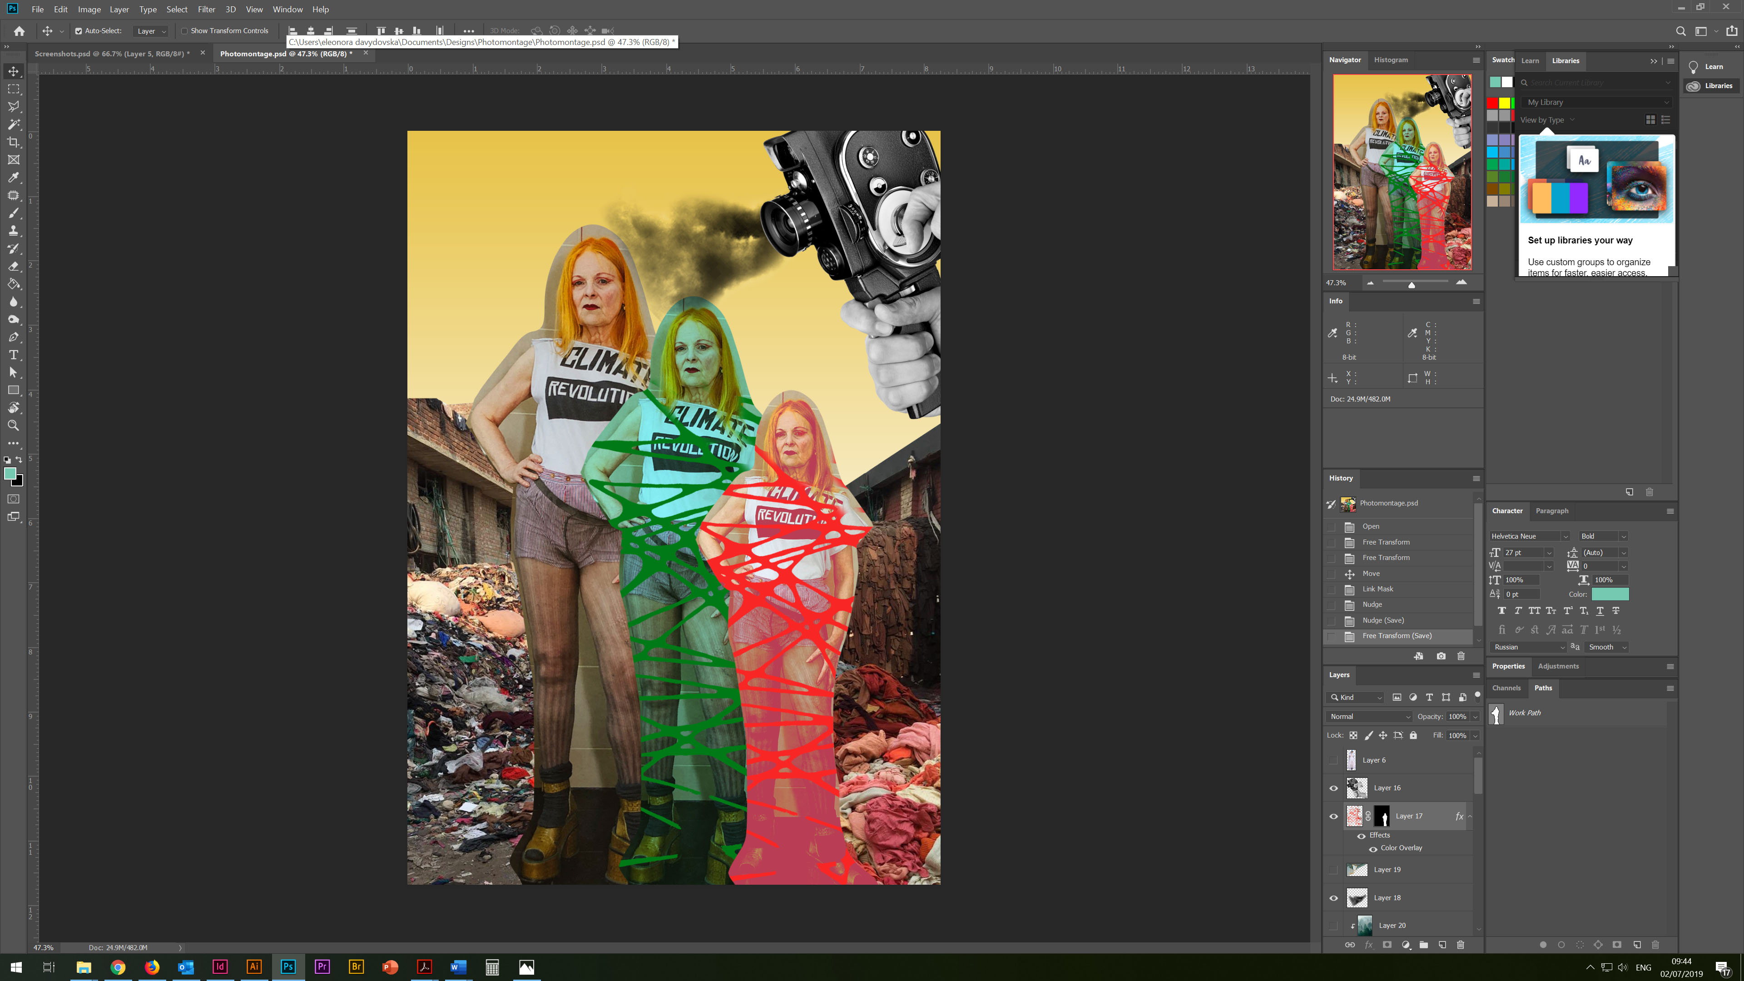The image size is (1744, 981).
Task: Select the Crop tool
Action: click(14, 142)
